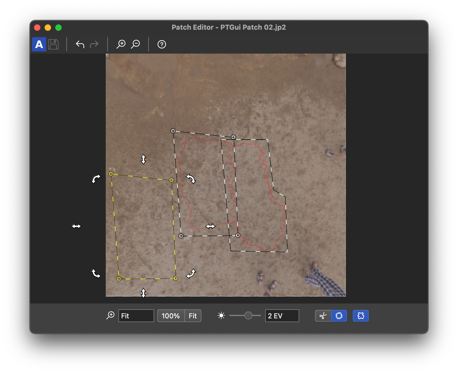Click the Fit zoom button

pos(193,315)
